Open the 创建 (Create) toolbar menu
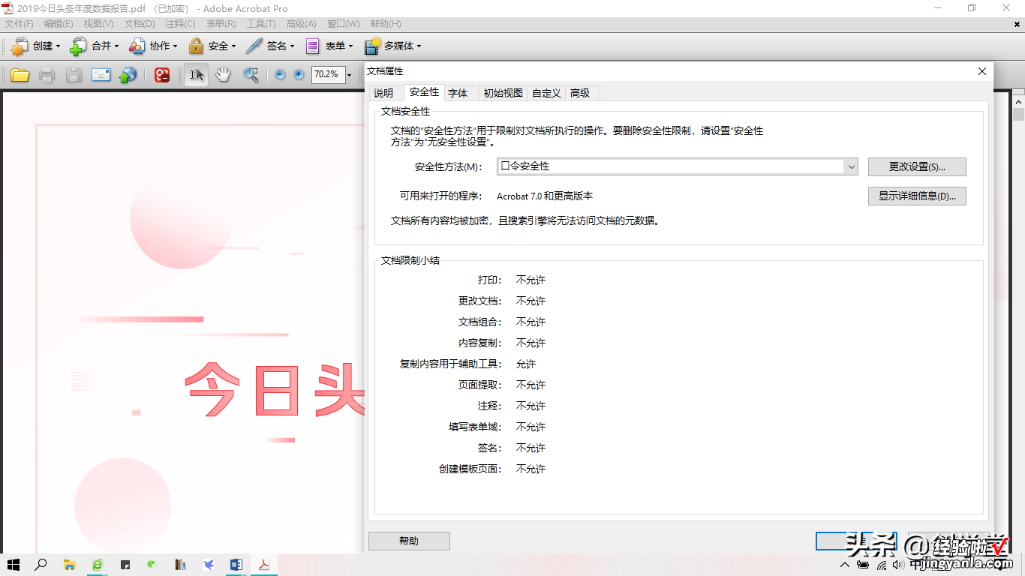This screenshot has height=576, width=1025. coord(35,46)
